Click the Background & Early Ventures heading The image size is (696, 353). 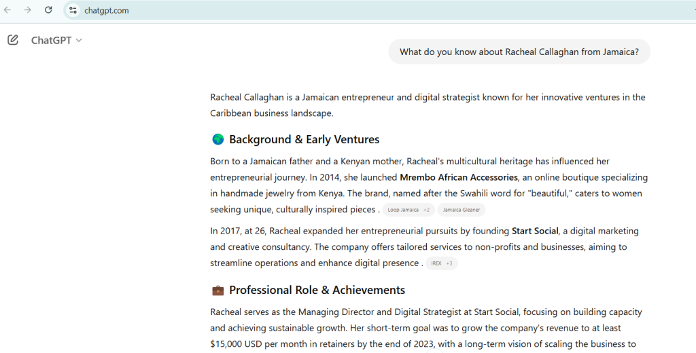[x=304, y=140]
